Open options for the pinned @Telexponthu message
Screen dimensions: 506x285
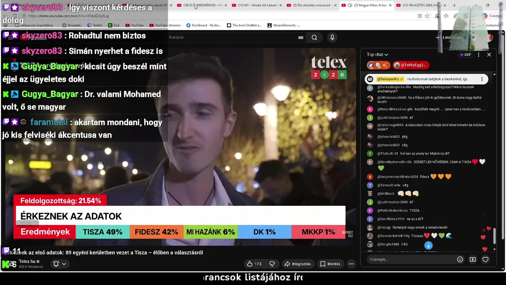tap(482, 79)
